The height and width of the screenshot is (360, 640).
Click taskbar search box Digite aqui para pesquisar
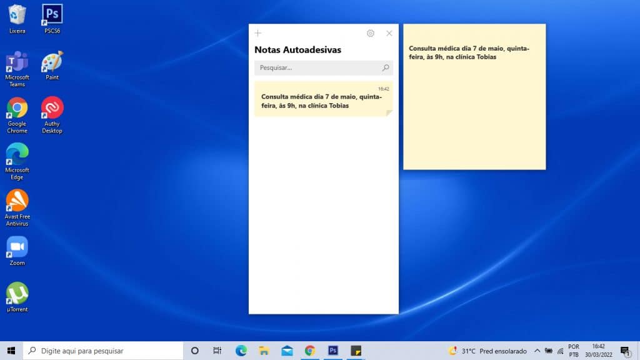[x=103, y=351]
